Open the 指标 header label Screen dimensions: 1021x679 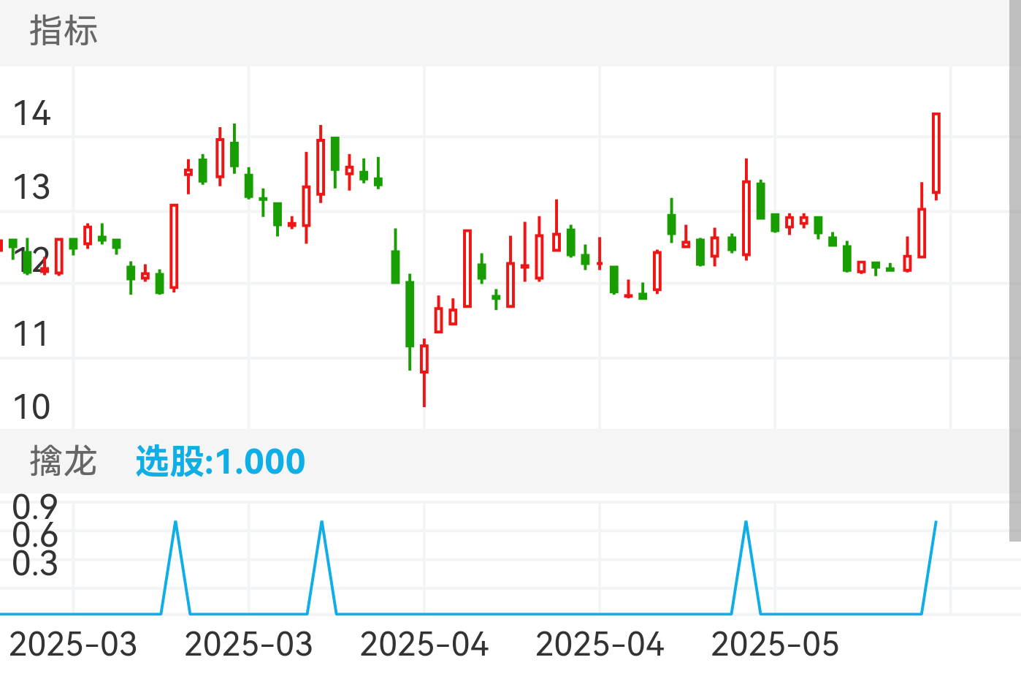coord(64,31)
